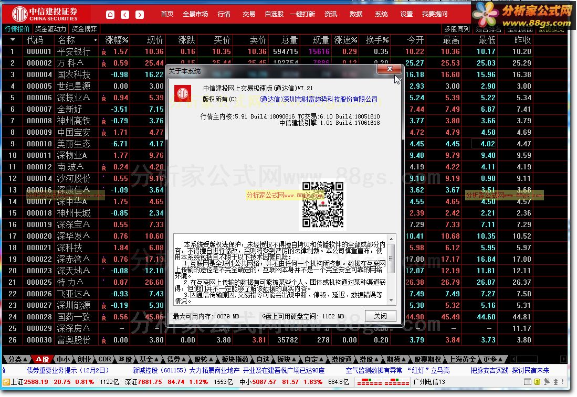577x397 pixels.
Task: Select the 港股通 bottom tab
Action: click(x=341, y=359)
